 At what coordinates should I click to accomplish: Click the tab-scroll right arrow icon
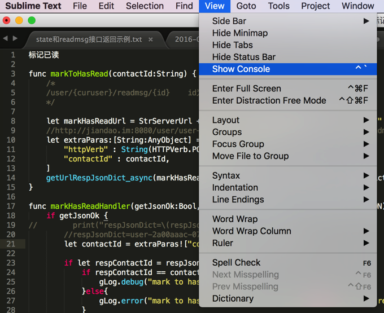point(15,39)
